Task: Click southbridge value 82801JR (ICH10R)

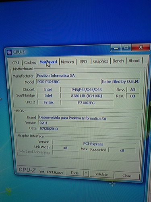Action: point(87,96)
